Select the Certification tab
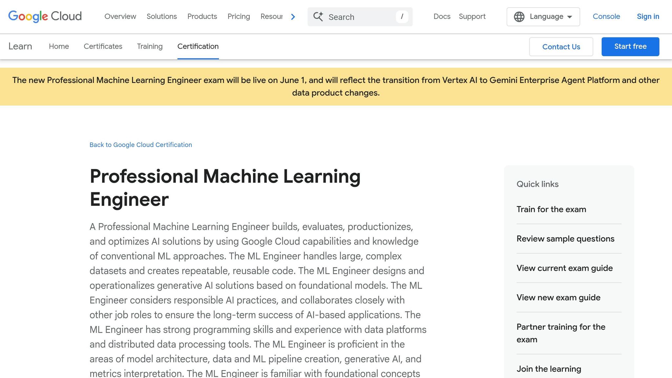This screenshot has width=672, height=378. pyautogui.click(x=198, y=46)
